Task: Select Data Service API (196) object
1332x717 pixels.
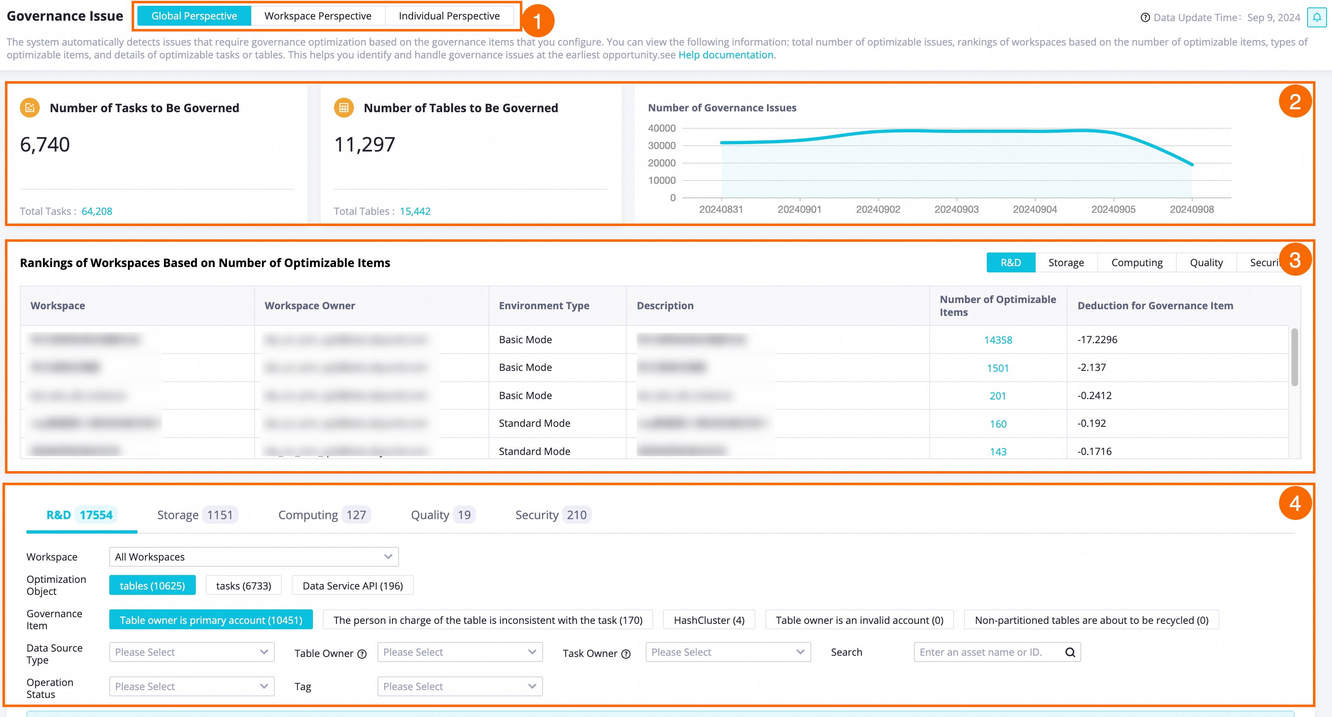Action: coord(352,586)
